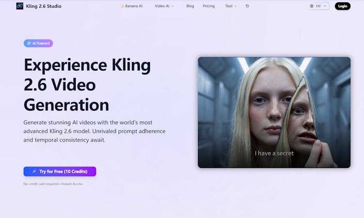Click the banana icon beside Banana AI

(x=122, y=6)
